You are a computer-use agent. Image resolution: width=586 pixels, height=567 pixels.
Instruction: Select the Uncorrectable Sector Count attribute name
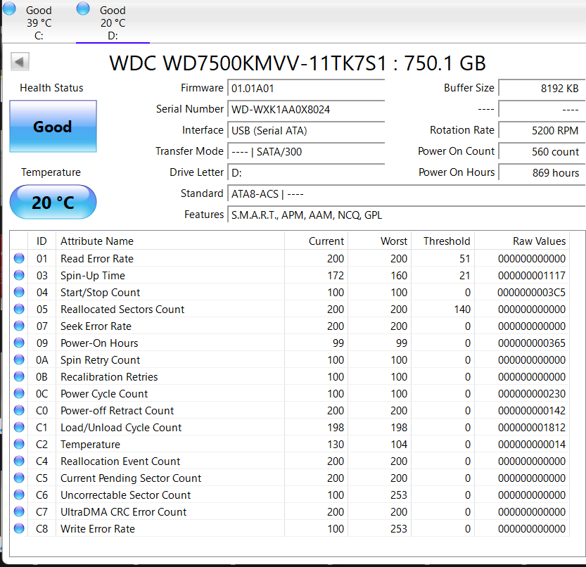(x=125, y=495)
